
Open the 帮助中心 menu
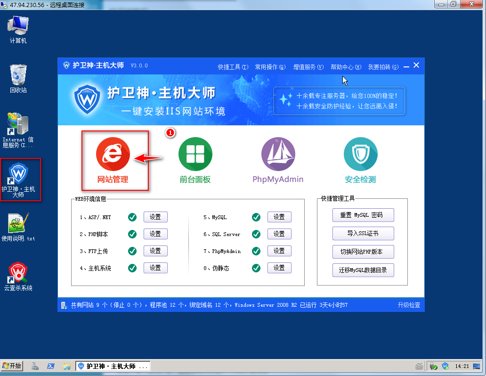tap(346, 67)
